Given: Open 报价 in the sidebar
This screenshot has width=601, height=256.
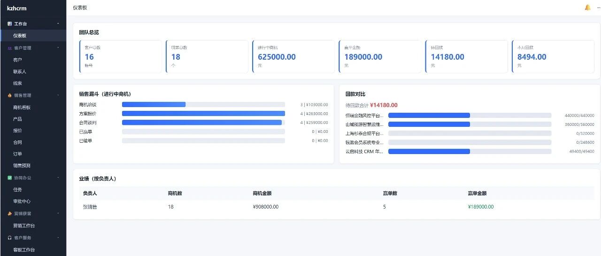Looking at the screenshot, I should (x=33, y=131).
